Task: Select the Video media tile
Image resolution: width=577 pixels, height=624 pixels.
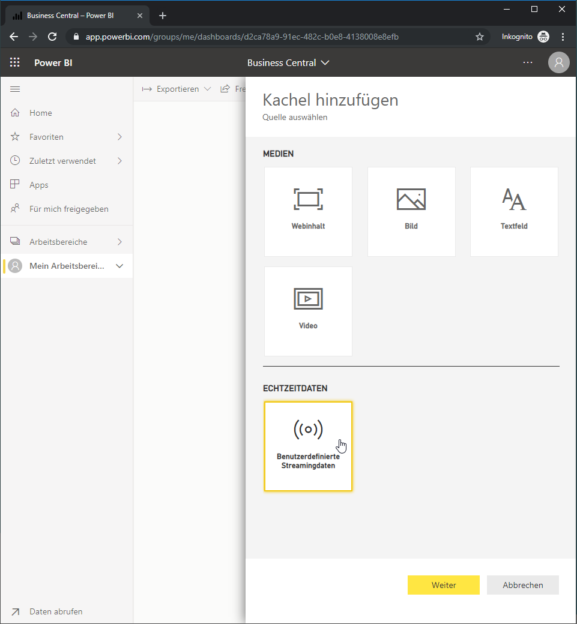Action: 308,311
